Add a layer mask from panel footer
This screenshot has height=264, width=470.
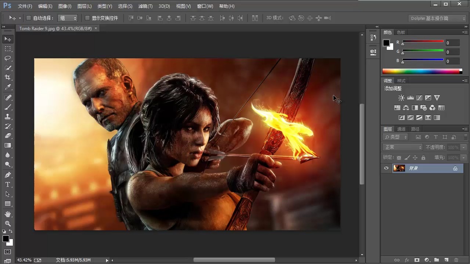coord(417,260)
